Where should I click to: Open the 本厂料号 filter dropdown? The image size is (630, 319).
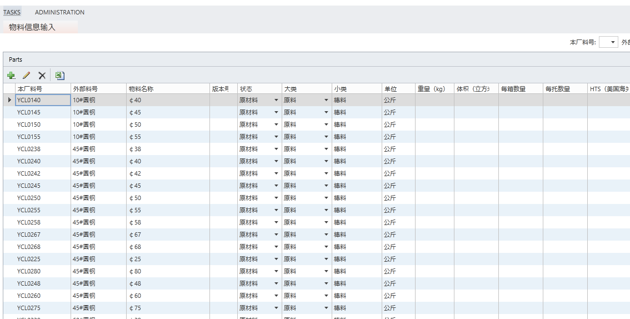pyautogui.click(x=613, y=42)
